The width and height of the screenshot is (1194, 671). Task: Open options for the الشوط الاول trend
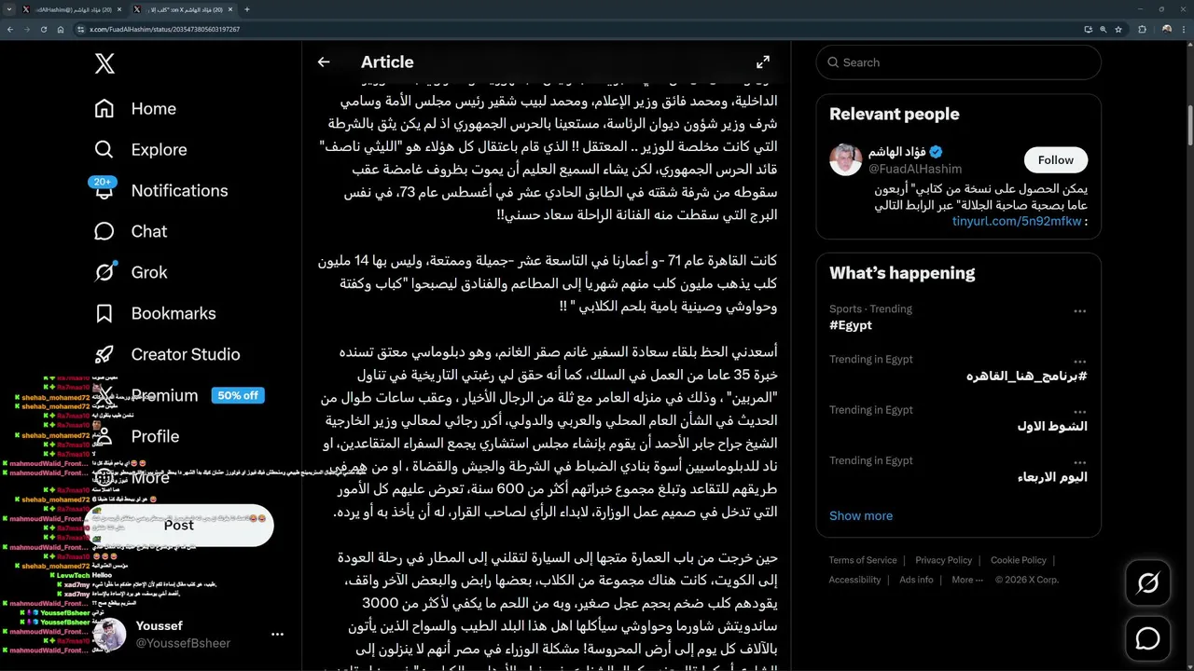[x=1079, y=412]
